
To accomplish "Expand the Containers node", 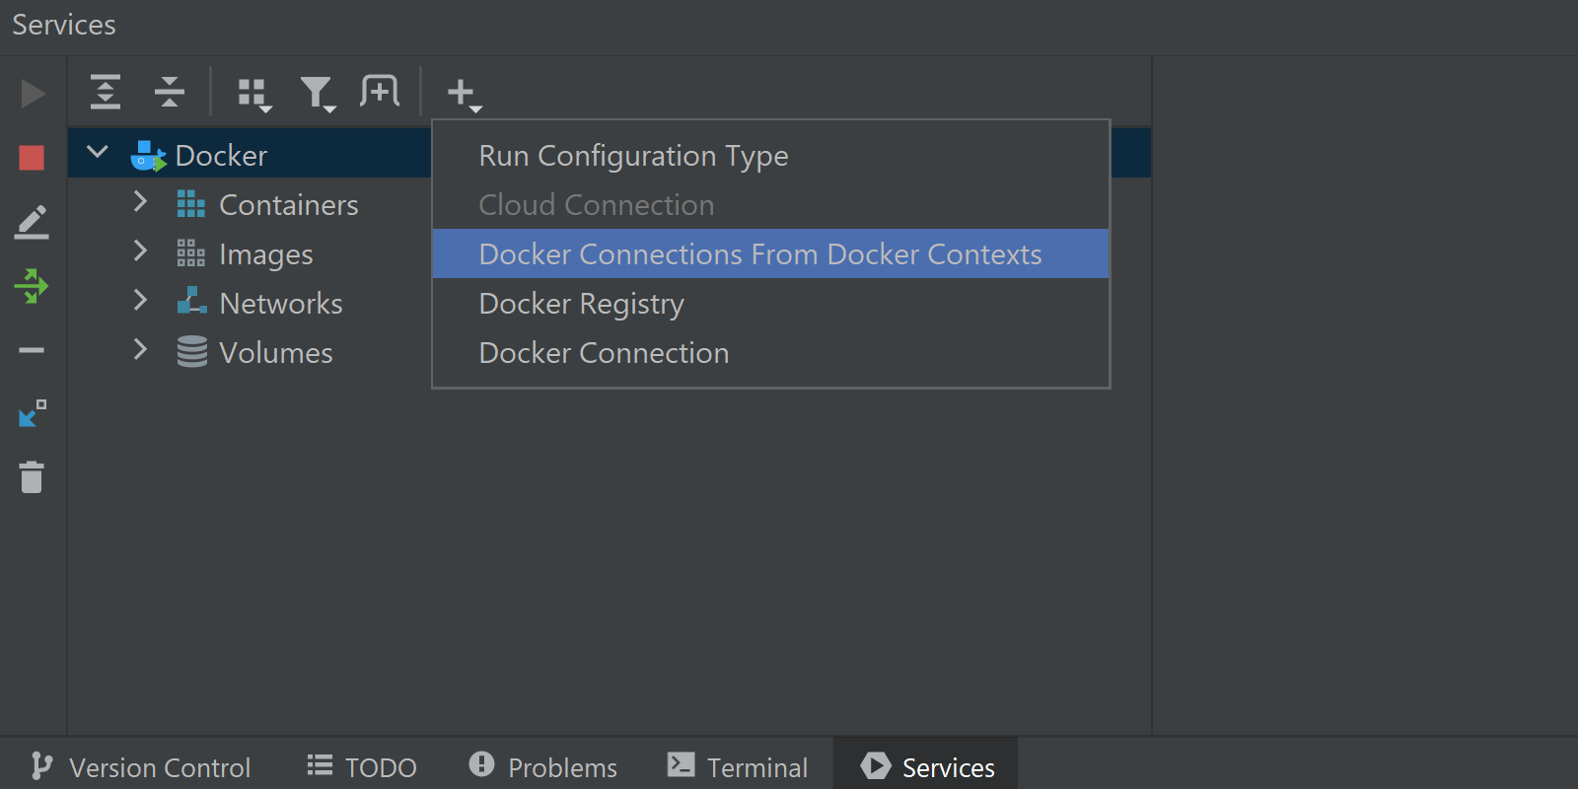I will (140, 201).
